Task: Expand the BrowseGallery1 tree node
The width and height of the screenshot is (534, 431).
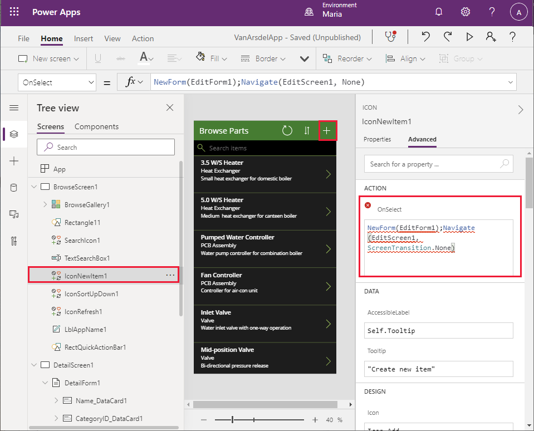Action: pos(45,205)
